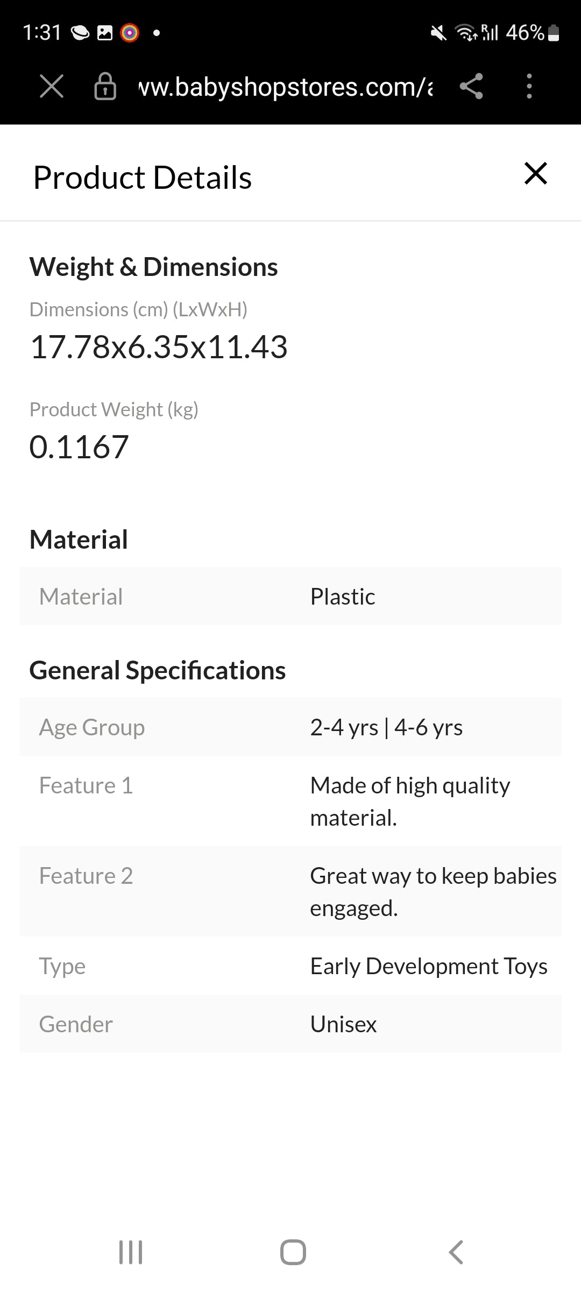Screen dimensions: 581x1291
Task: Tap the muted sound status icon
Action: pyautogui.click(x=438, y=33)
